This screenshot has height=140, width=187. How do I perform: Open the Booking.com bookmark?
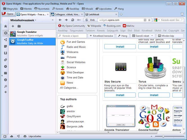[x=112, y=26]
